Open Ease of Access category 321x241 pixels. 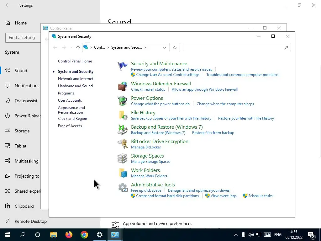[x=70, y=126]
